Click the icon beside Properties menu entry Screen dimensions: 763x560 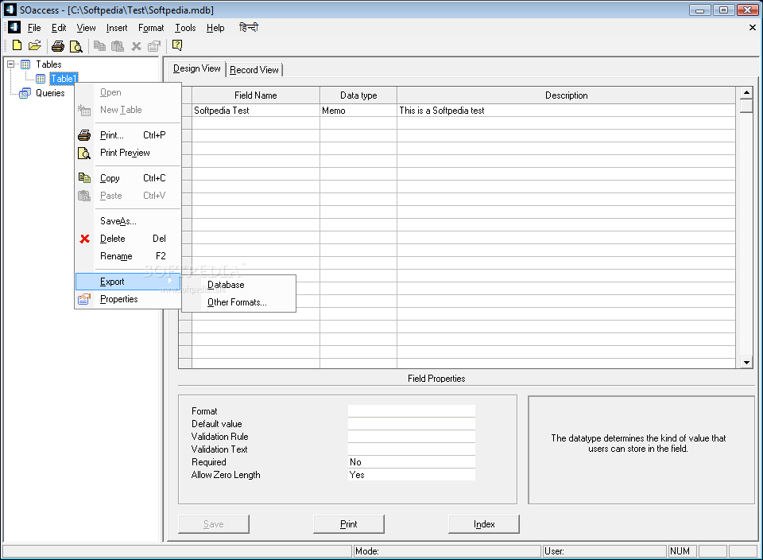point(84,299)
